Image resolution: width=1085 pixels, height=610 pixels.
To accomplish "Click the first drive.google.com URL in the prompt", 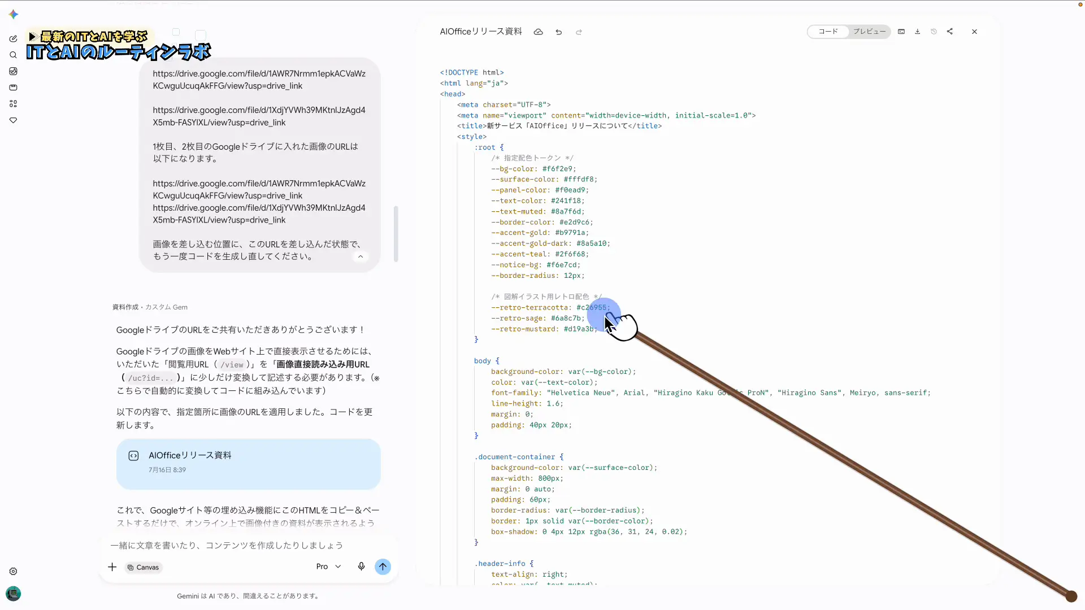I will (x=259, y=80).
